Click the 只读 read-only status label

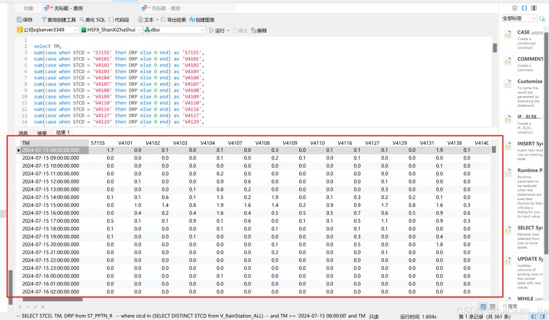pyautogui.click(x=374, y=317)
